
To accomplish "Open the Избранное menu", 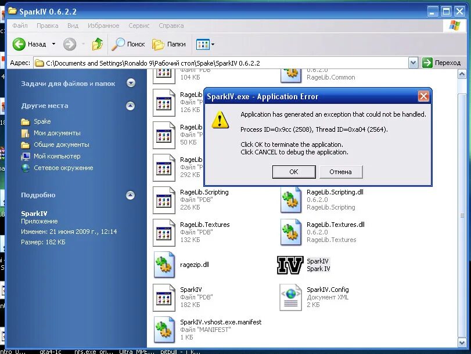I will tap(103, 26).
